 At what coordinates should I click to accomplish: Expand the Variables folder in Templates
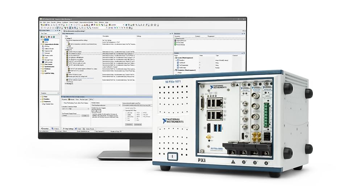click(x=41, y=99)
